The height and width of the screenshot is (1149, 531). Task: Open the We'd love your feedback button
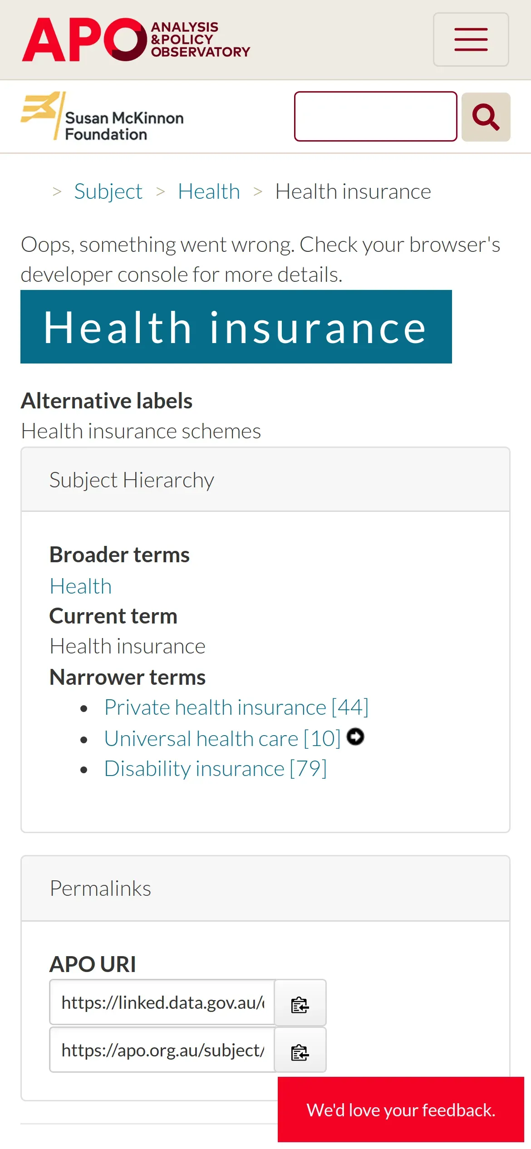(x=401, y=1110)
